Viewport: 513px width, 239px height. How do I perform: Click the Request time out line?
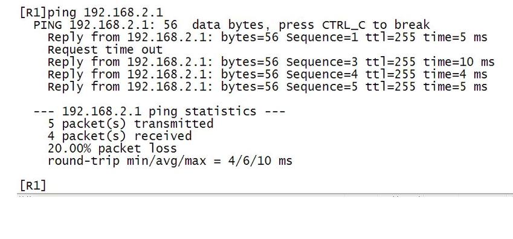pos(105,49)
